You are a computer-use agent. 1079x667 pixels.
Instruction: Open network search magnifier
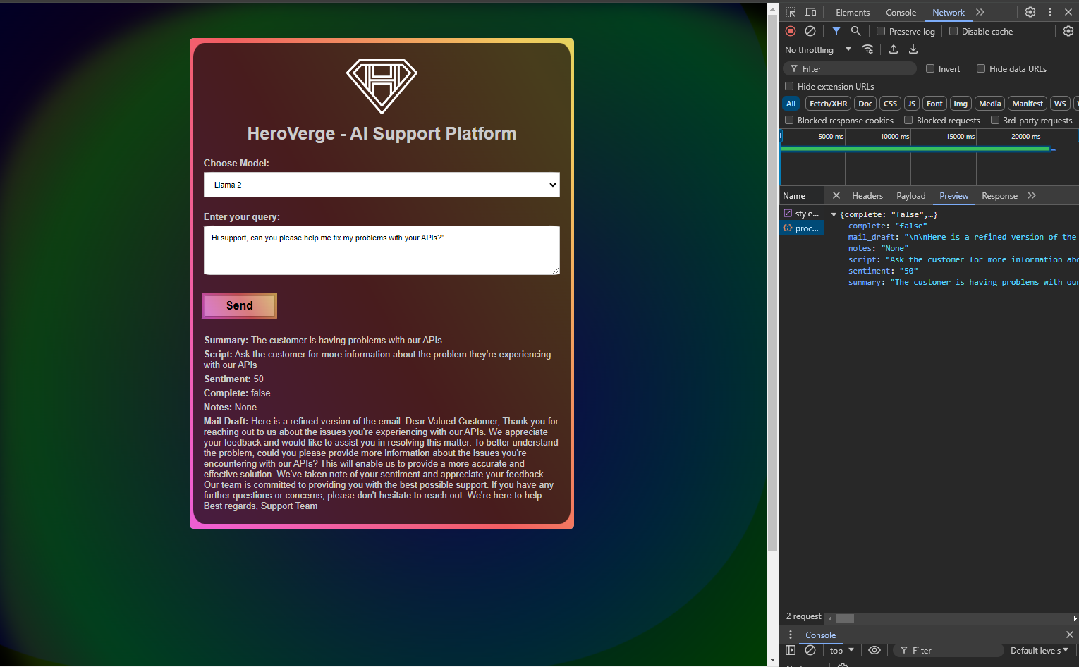855,31
